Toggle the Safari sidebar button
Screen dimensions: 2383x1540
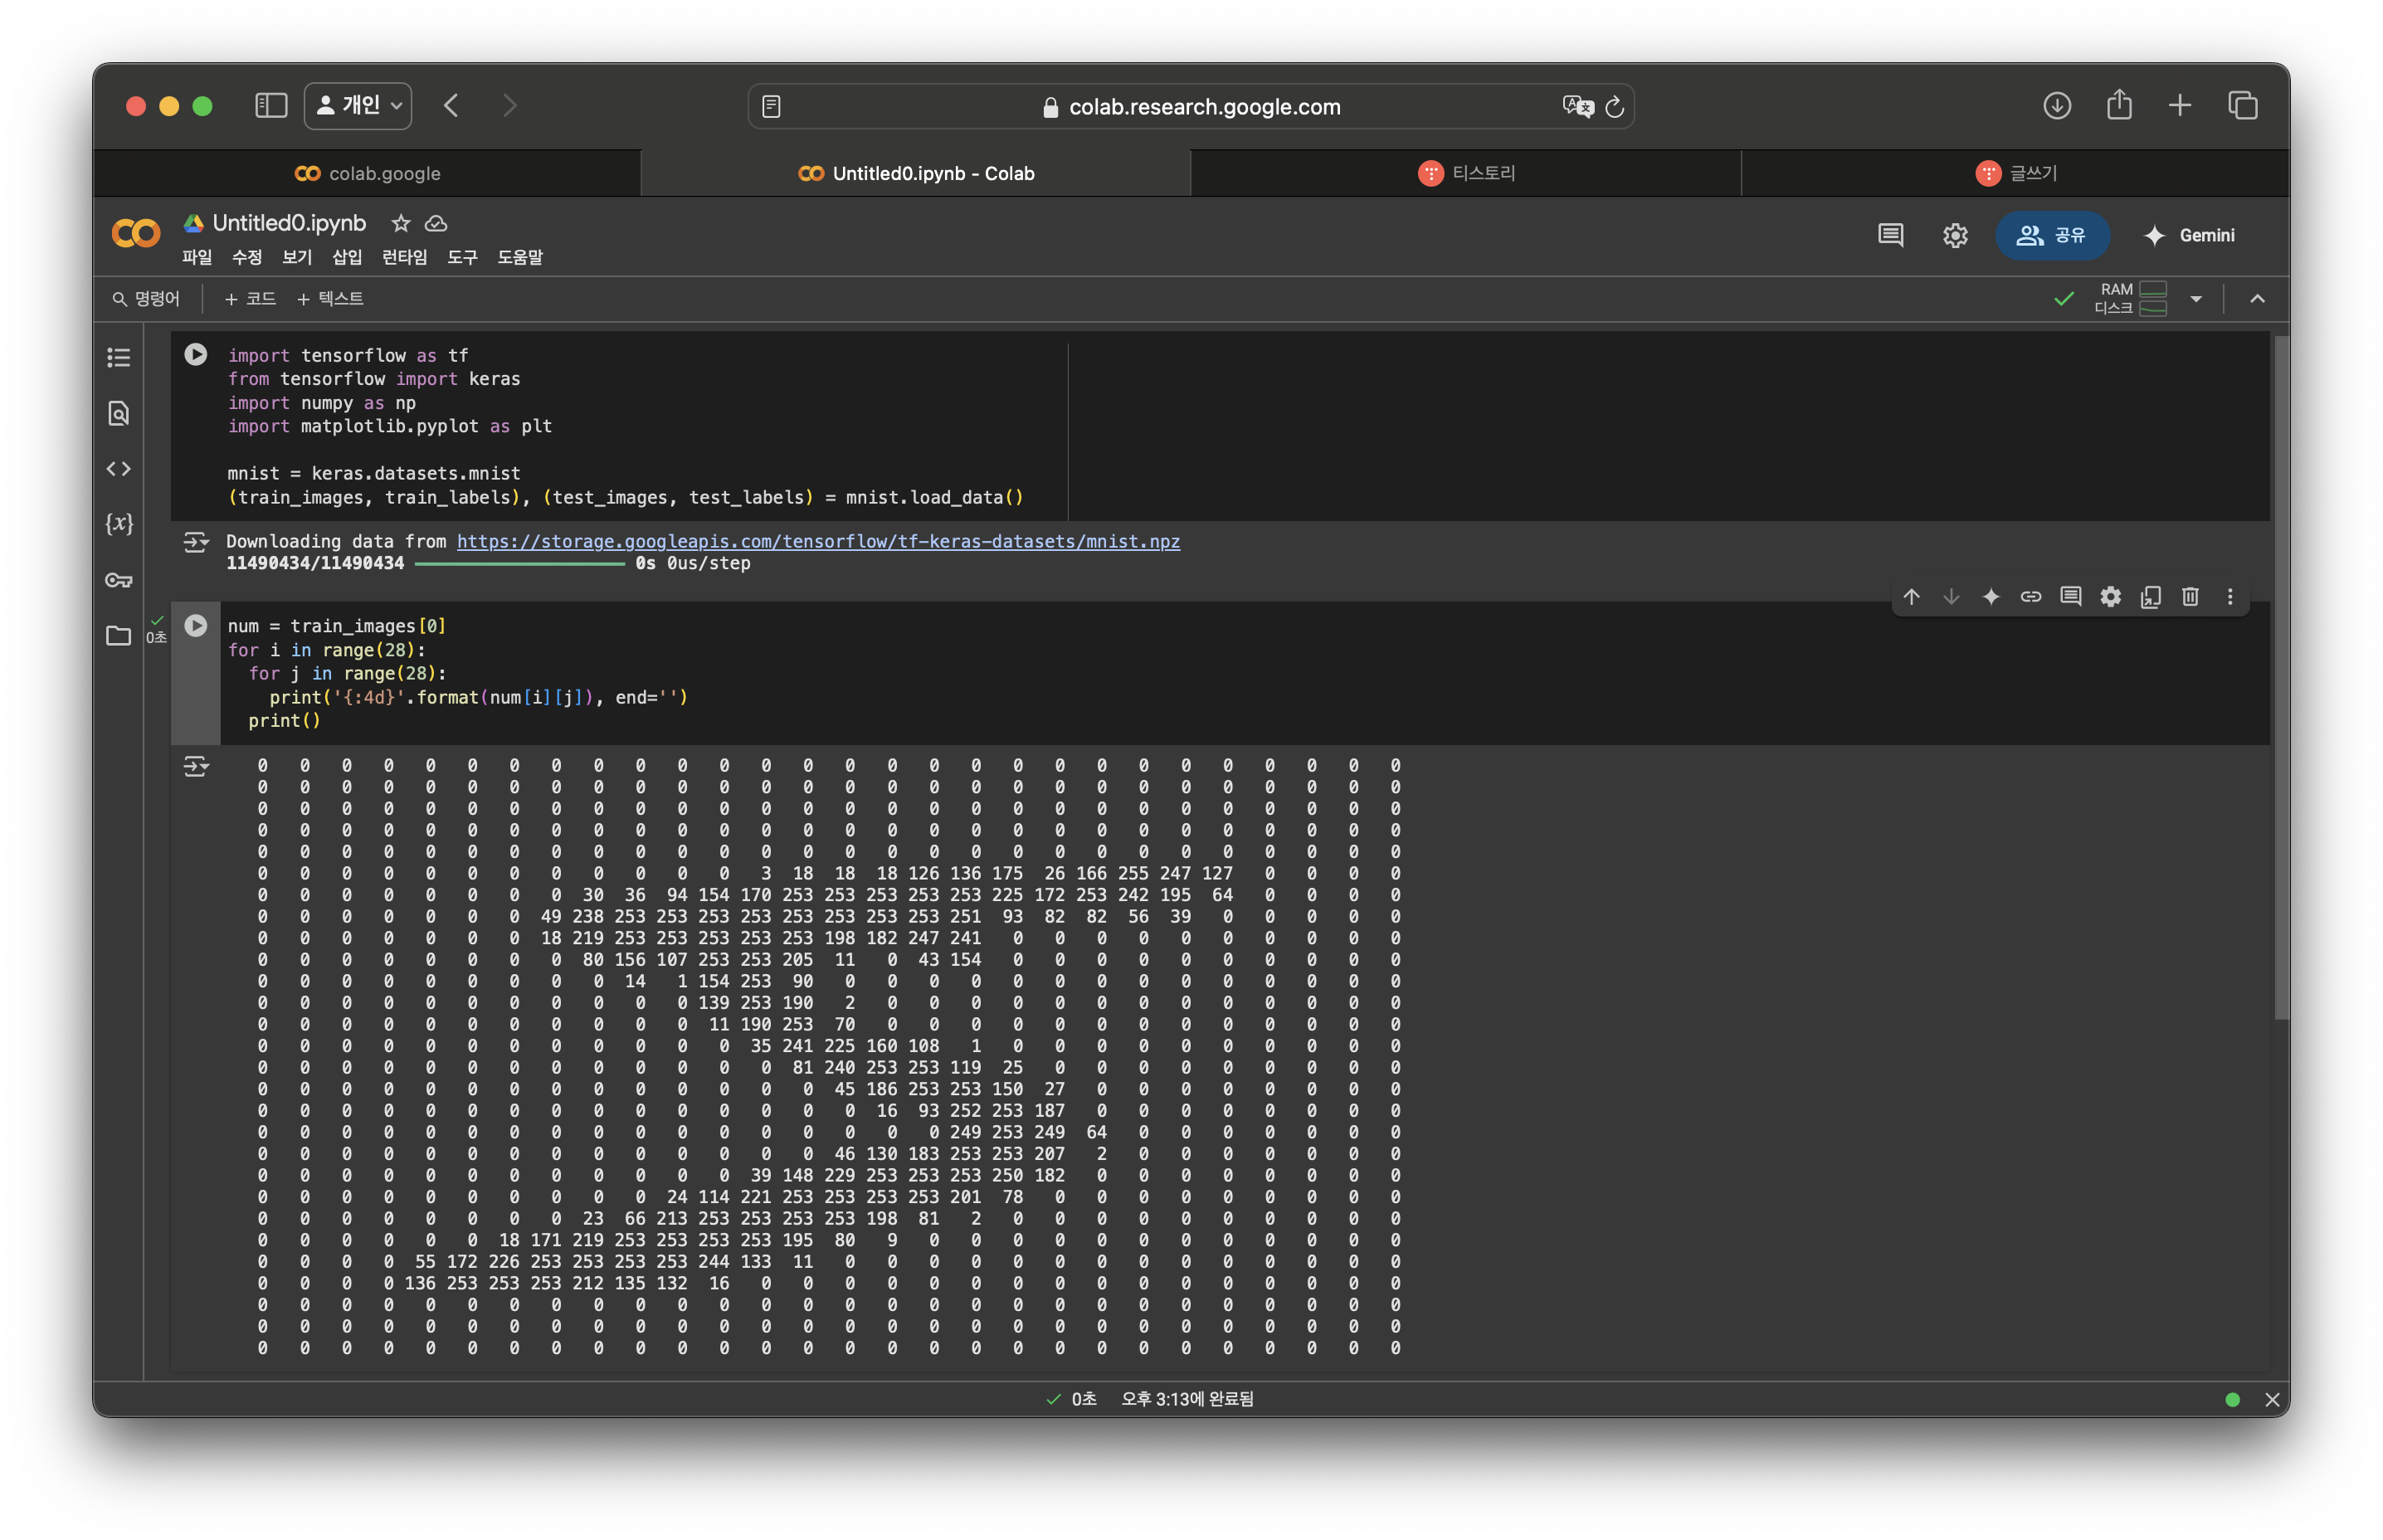[271, 106]
